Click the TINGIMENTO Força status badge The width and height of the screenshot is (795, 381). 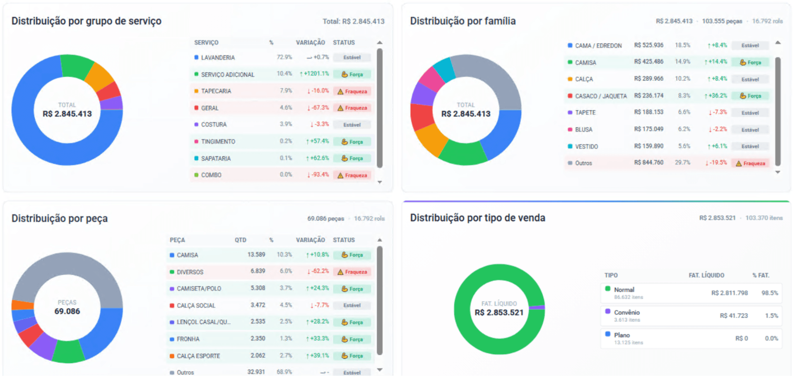(x=352, y=142)
